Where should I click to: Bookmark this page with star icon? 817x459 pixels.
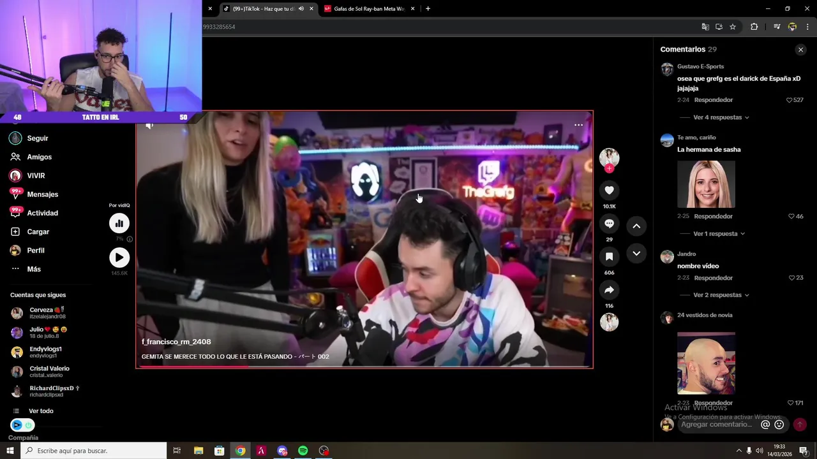[733, 27]
